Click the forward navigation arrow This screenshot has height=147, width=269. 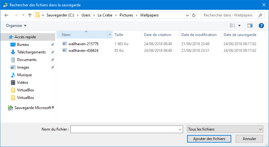(16, 15)
